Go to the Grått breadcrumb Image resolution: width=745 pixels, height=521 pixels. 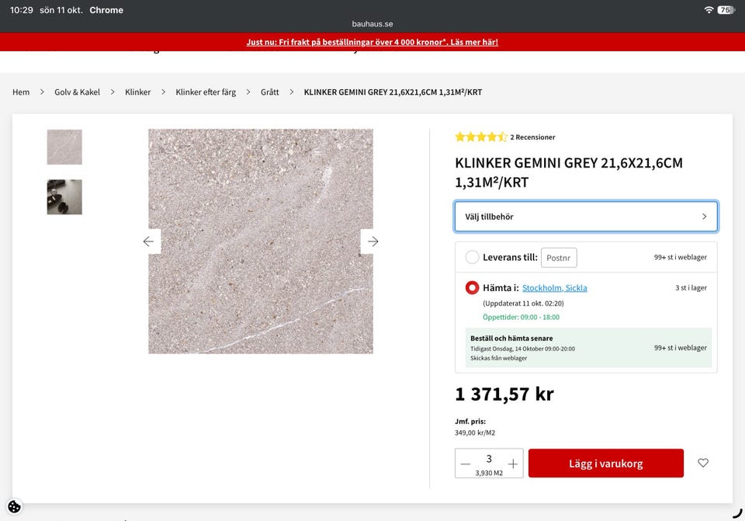coord(270,92)
